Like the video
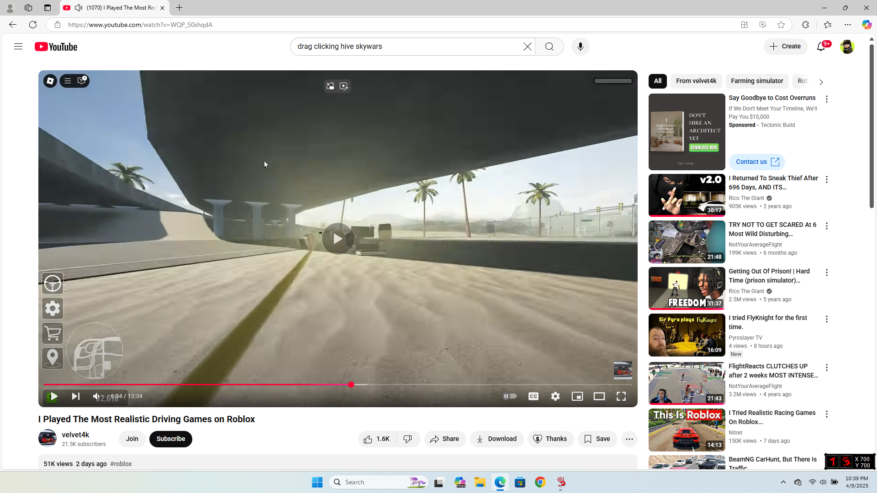877x493 pixels. (377, 439)
